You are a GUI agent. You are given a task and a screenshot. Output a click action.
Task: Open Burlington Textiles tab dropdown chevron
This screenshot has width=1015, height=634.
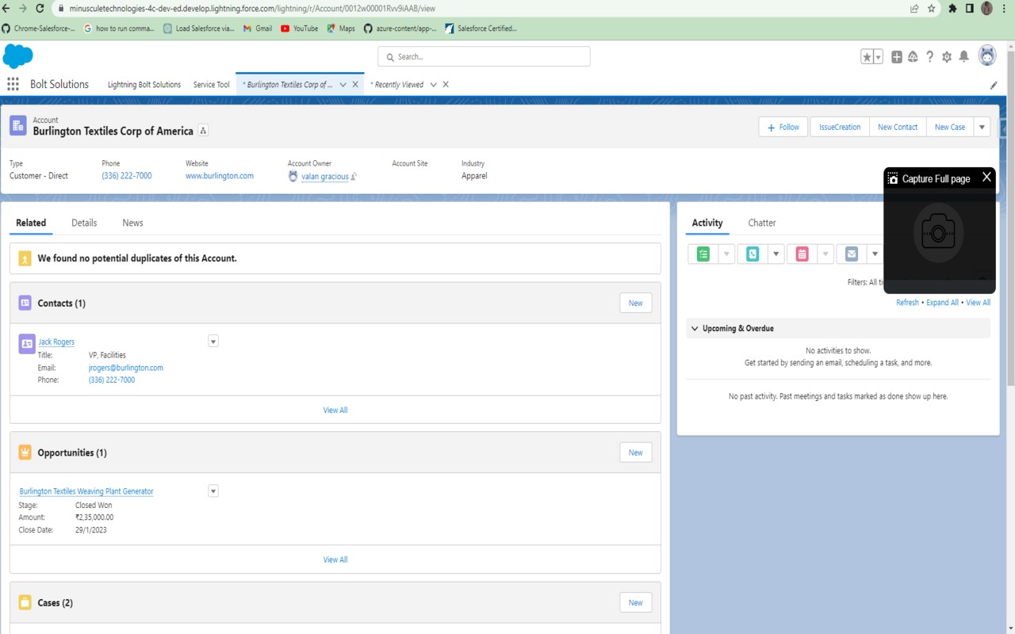pos(343,85)
